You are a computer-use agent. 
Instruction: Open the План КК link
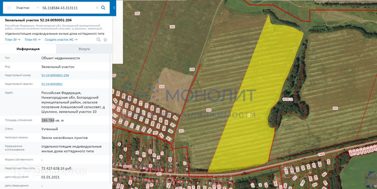pyautogui.click(x=33, y=40)
